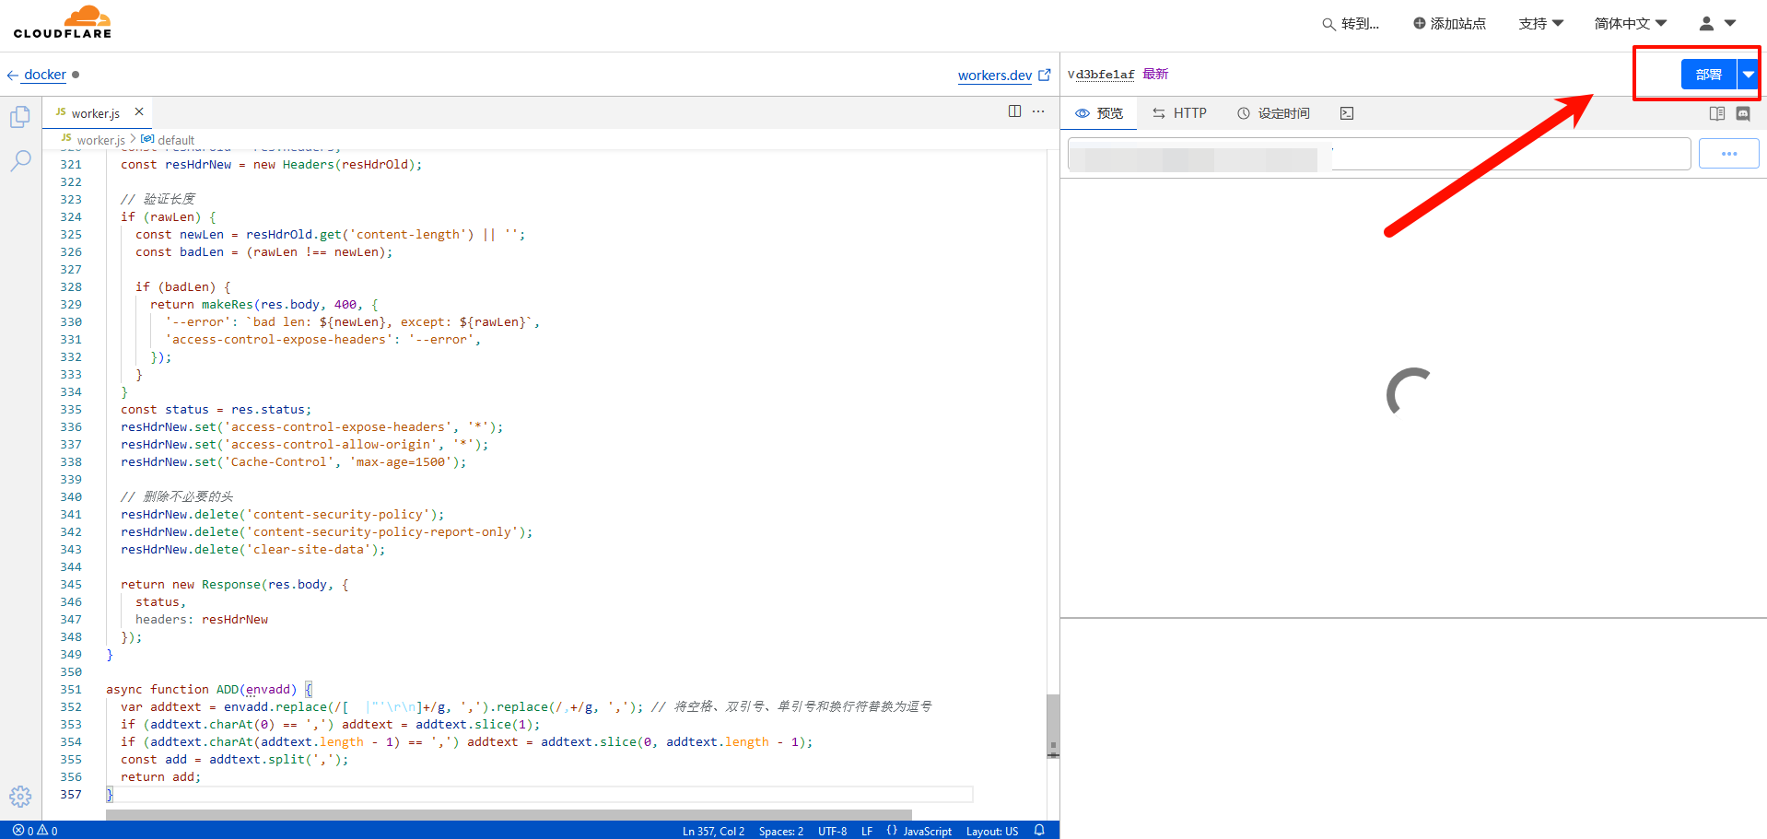Expand the deploy button dropdown arrow
The height and width of the screenshot is (839, 1767).
1748,75
